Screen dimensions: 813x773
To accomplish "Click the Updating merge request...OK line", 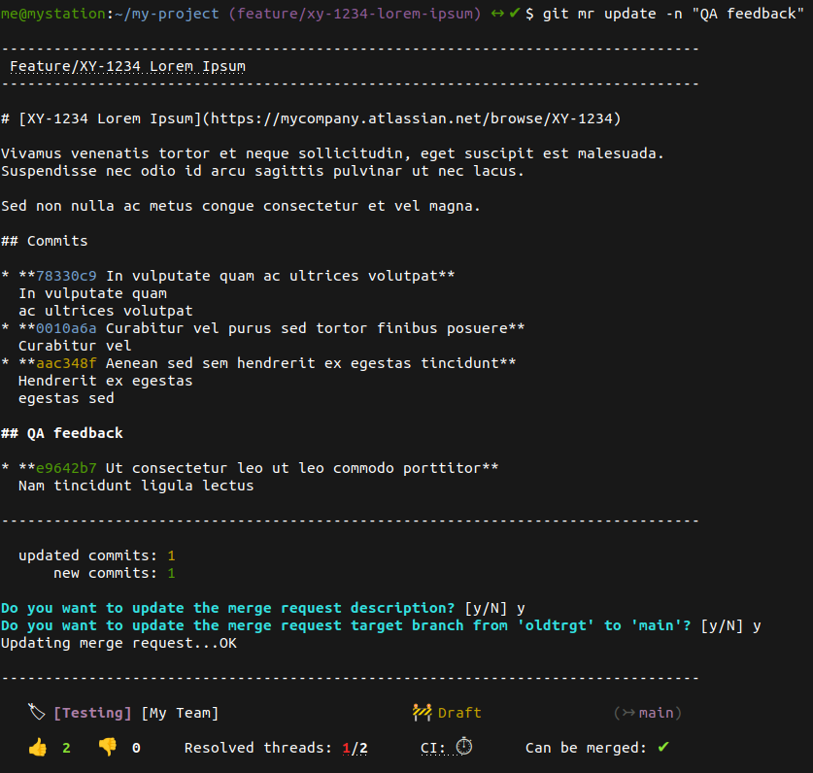I will click(x=119, y=643).
